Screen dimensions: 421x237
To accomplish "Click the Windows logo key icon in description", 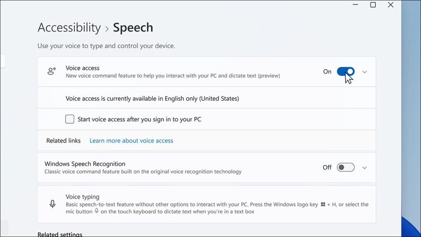I will 323,204.
